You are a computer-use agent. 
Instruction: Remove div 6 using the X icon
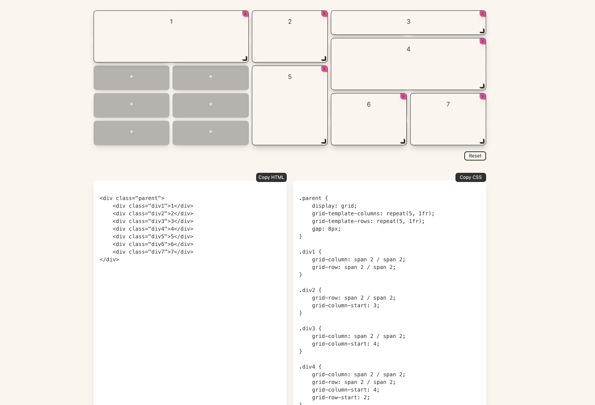403,97
